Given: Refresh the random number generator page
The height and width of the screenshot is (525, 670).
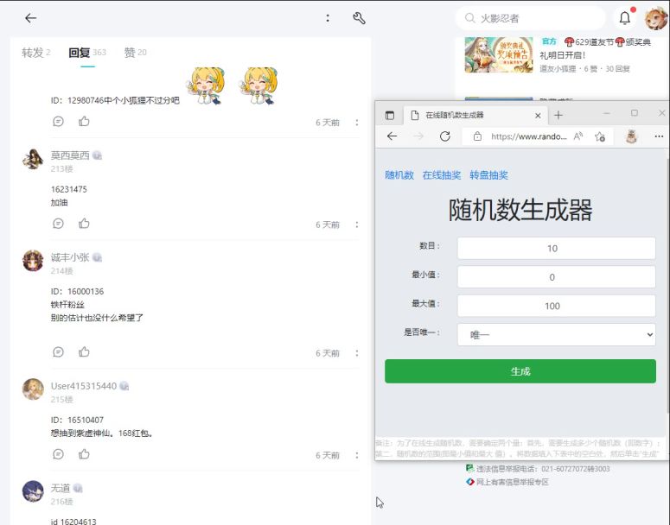Looking at the screenshot, I should (x=445, y=136).
